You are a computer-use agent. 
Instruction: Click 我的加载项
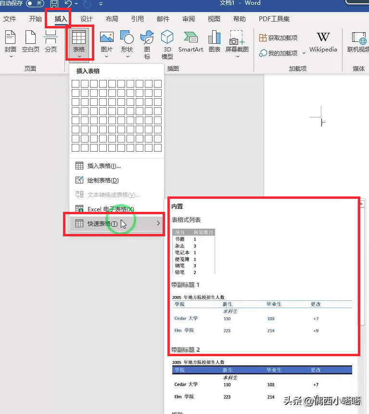(x=278, y=53)
